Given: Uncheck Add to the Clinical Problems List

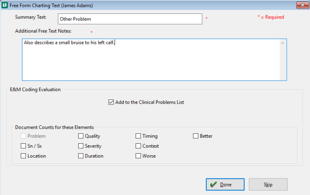Looking at the screenshot, I should 111,102.
